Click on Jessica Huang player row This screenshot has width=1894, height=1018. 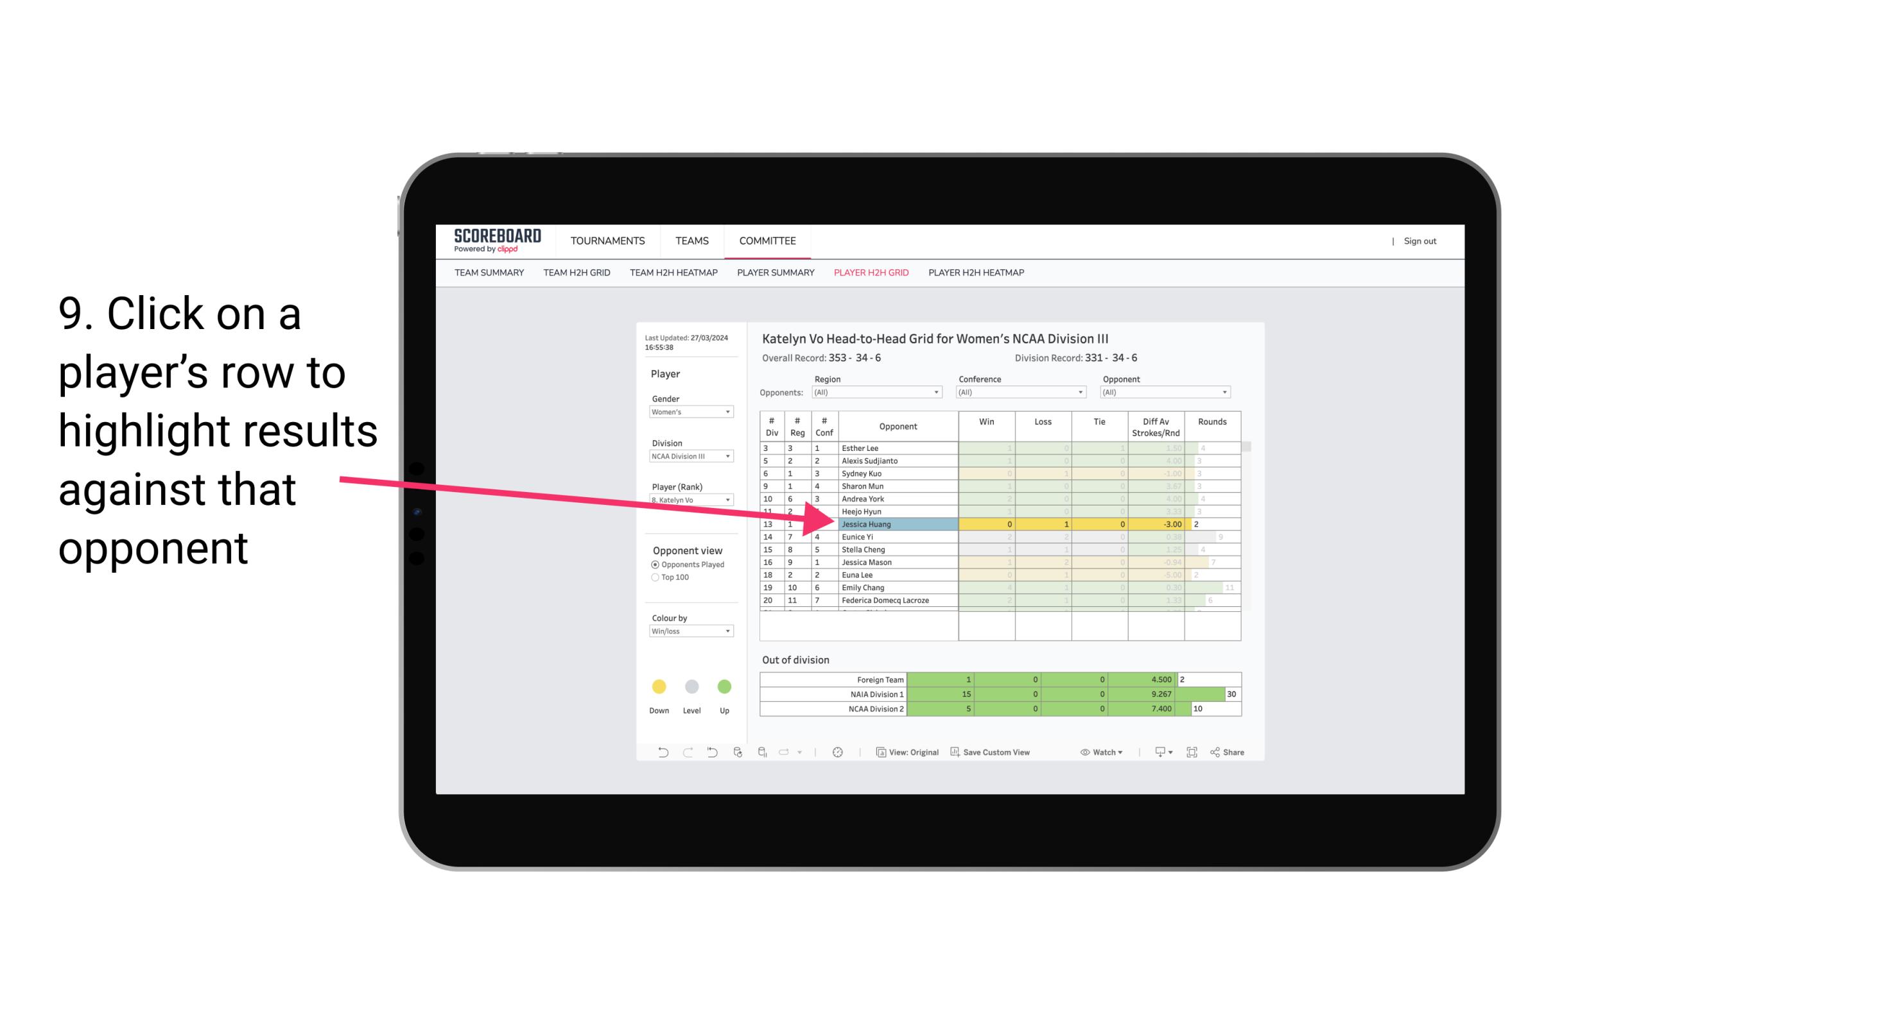point(894,523)
